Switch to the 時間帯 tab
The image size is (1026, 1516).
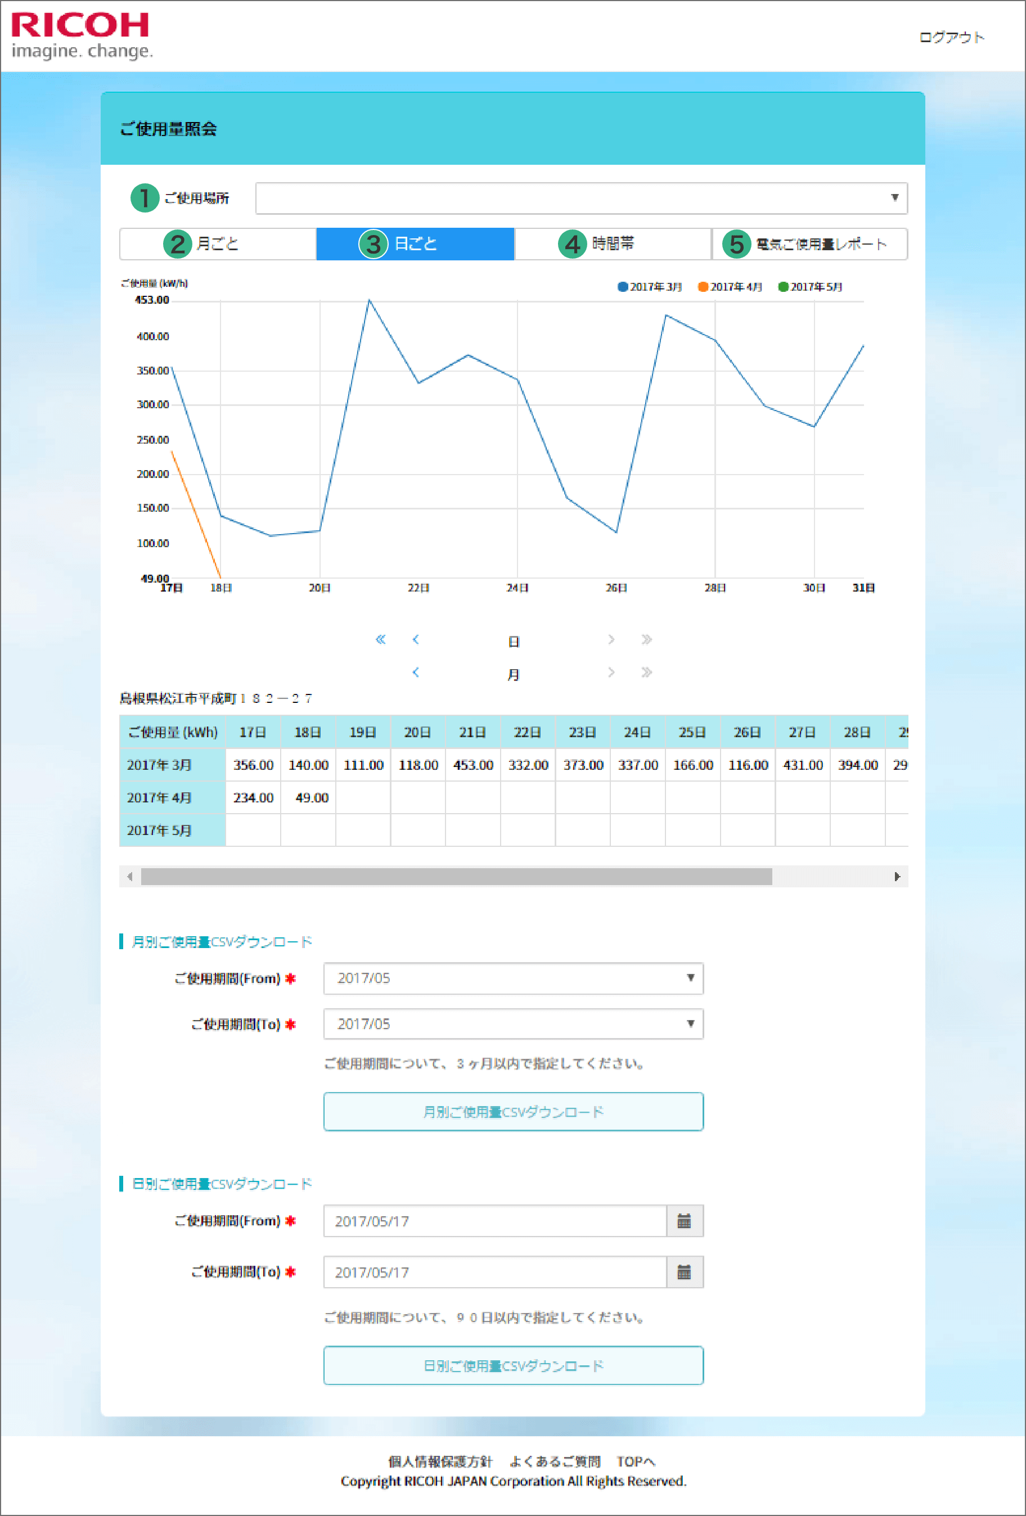coord(612,244)
